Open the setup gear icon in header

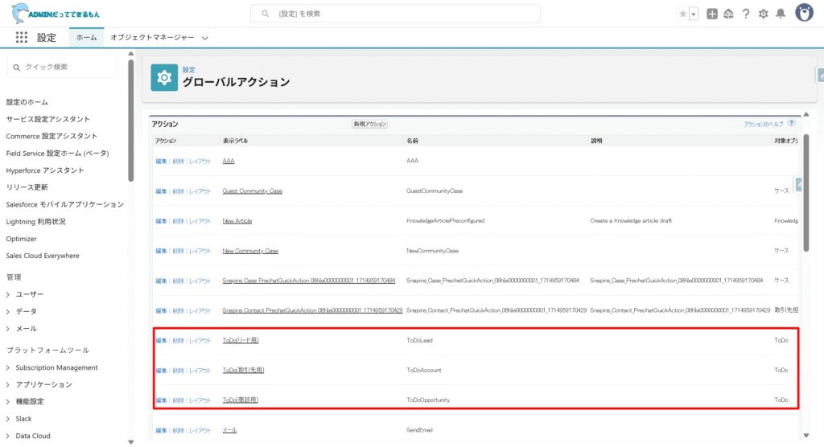pyautogui.click(x=763, y=14)
